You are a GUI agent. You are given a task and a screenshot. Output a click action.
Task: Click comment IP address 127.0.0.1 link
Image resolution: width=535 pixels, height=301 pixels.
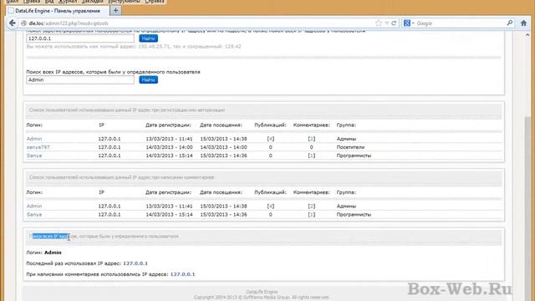click(x=182, y=274)
